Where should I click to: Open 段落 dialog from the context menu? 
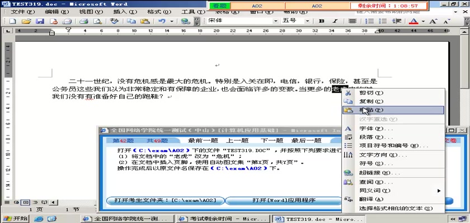393,137
